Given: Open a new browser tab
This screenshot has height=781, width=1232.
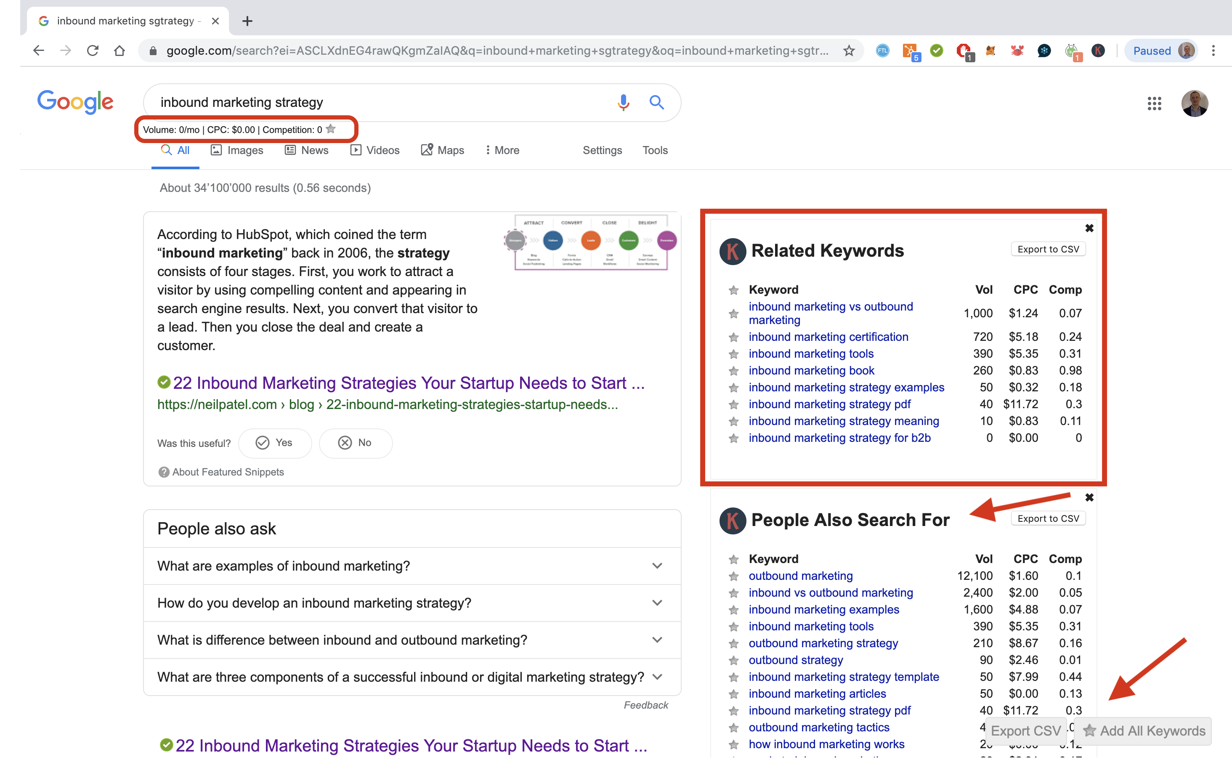Looking at the screenshot, I should [x=247, y=21].
